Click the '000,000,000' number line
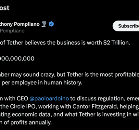 (x=17, y=58)
